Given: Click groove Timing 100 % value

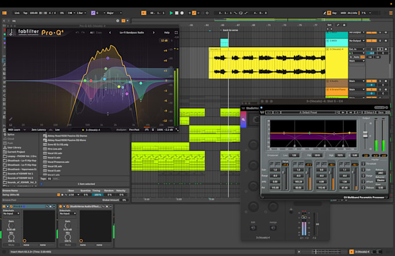Looking at the screenshot, I should (98, 195).
